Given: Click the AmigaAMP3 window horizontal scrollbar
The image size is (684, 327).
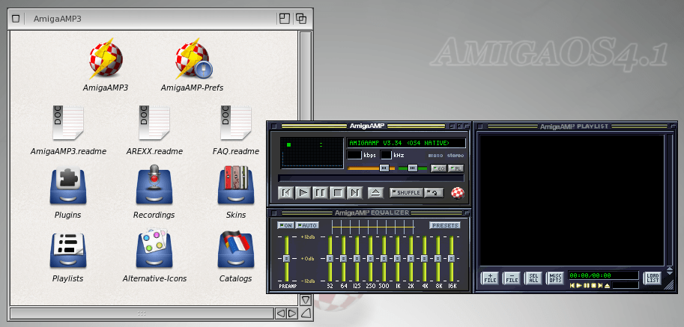Looking at the screenshot, I should click(141, 313).
